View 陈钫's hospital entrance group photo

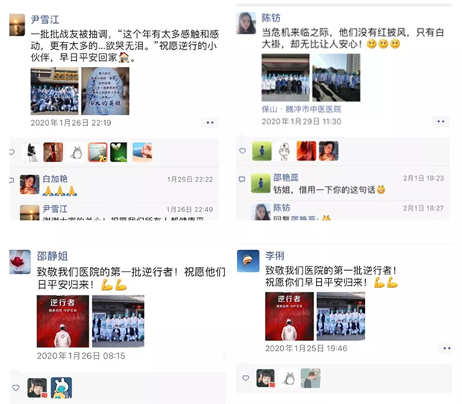point(285,77)
